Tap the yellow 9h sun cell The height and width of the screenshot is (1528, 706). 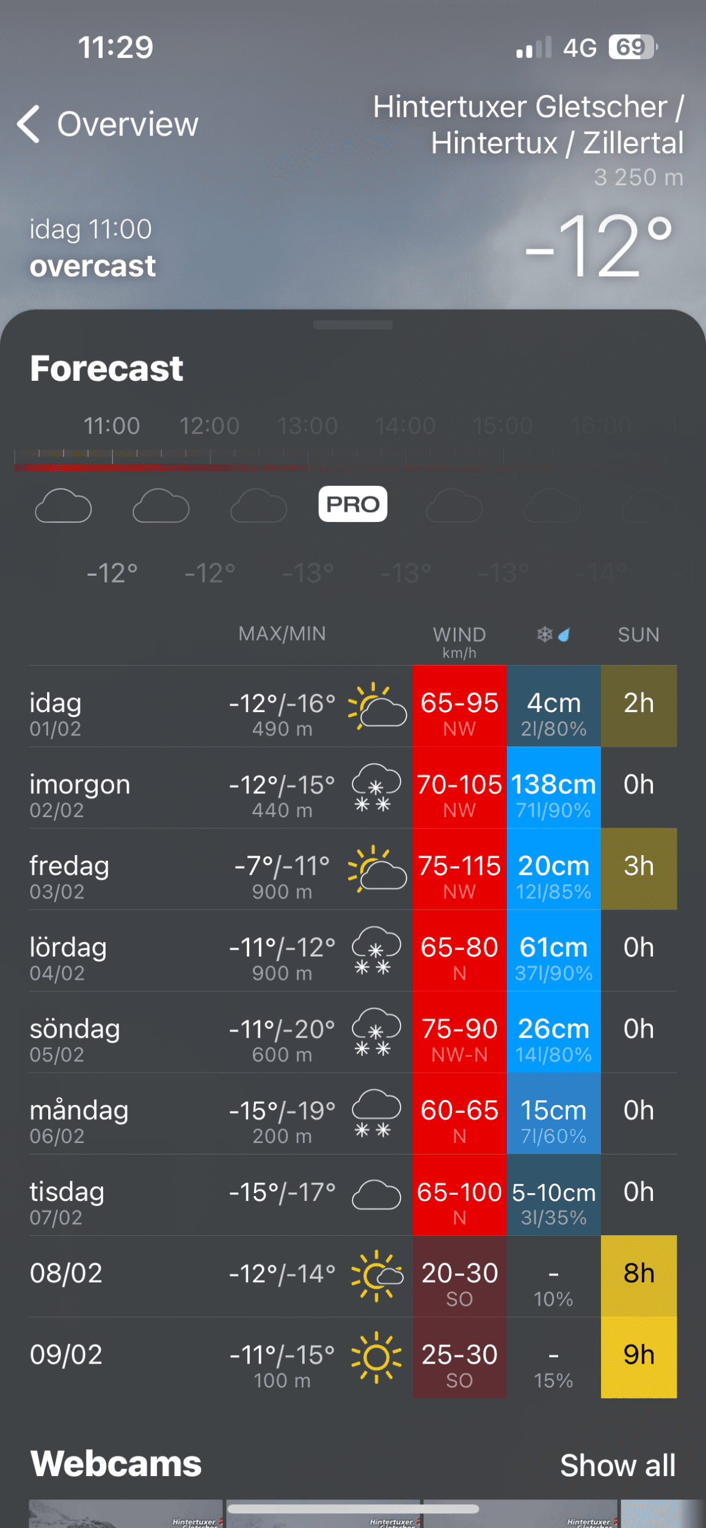point(638,1357)
